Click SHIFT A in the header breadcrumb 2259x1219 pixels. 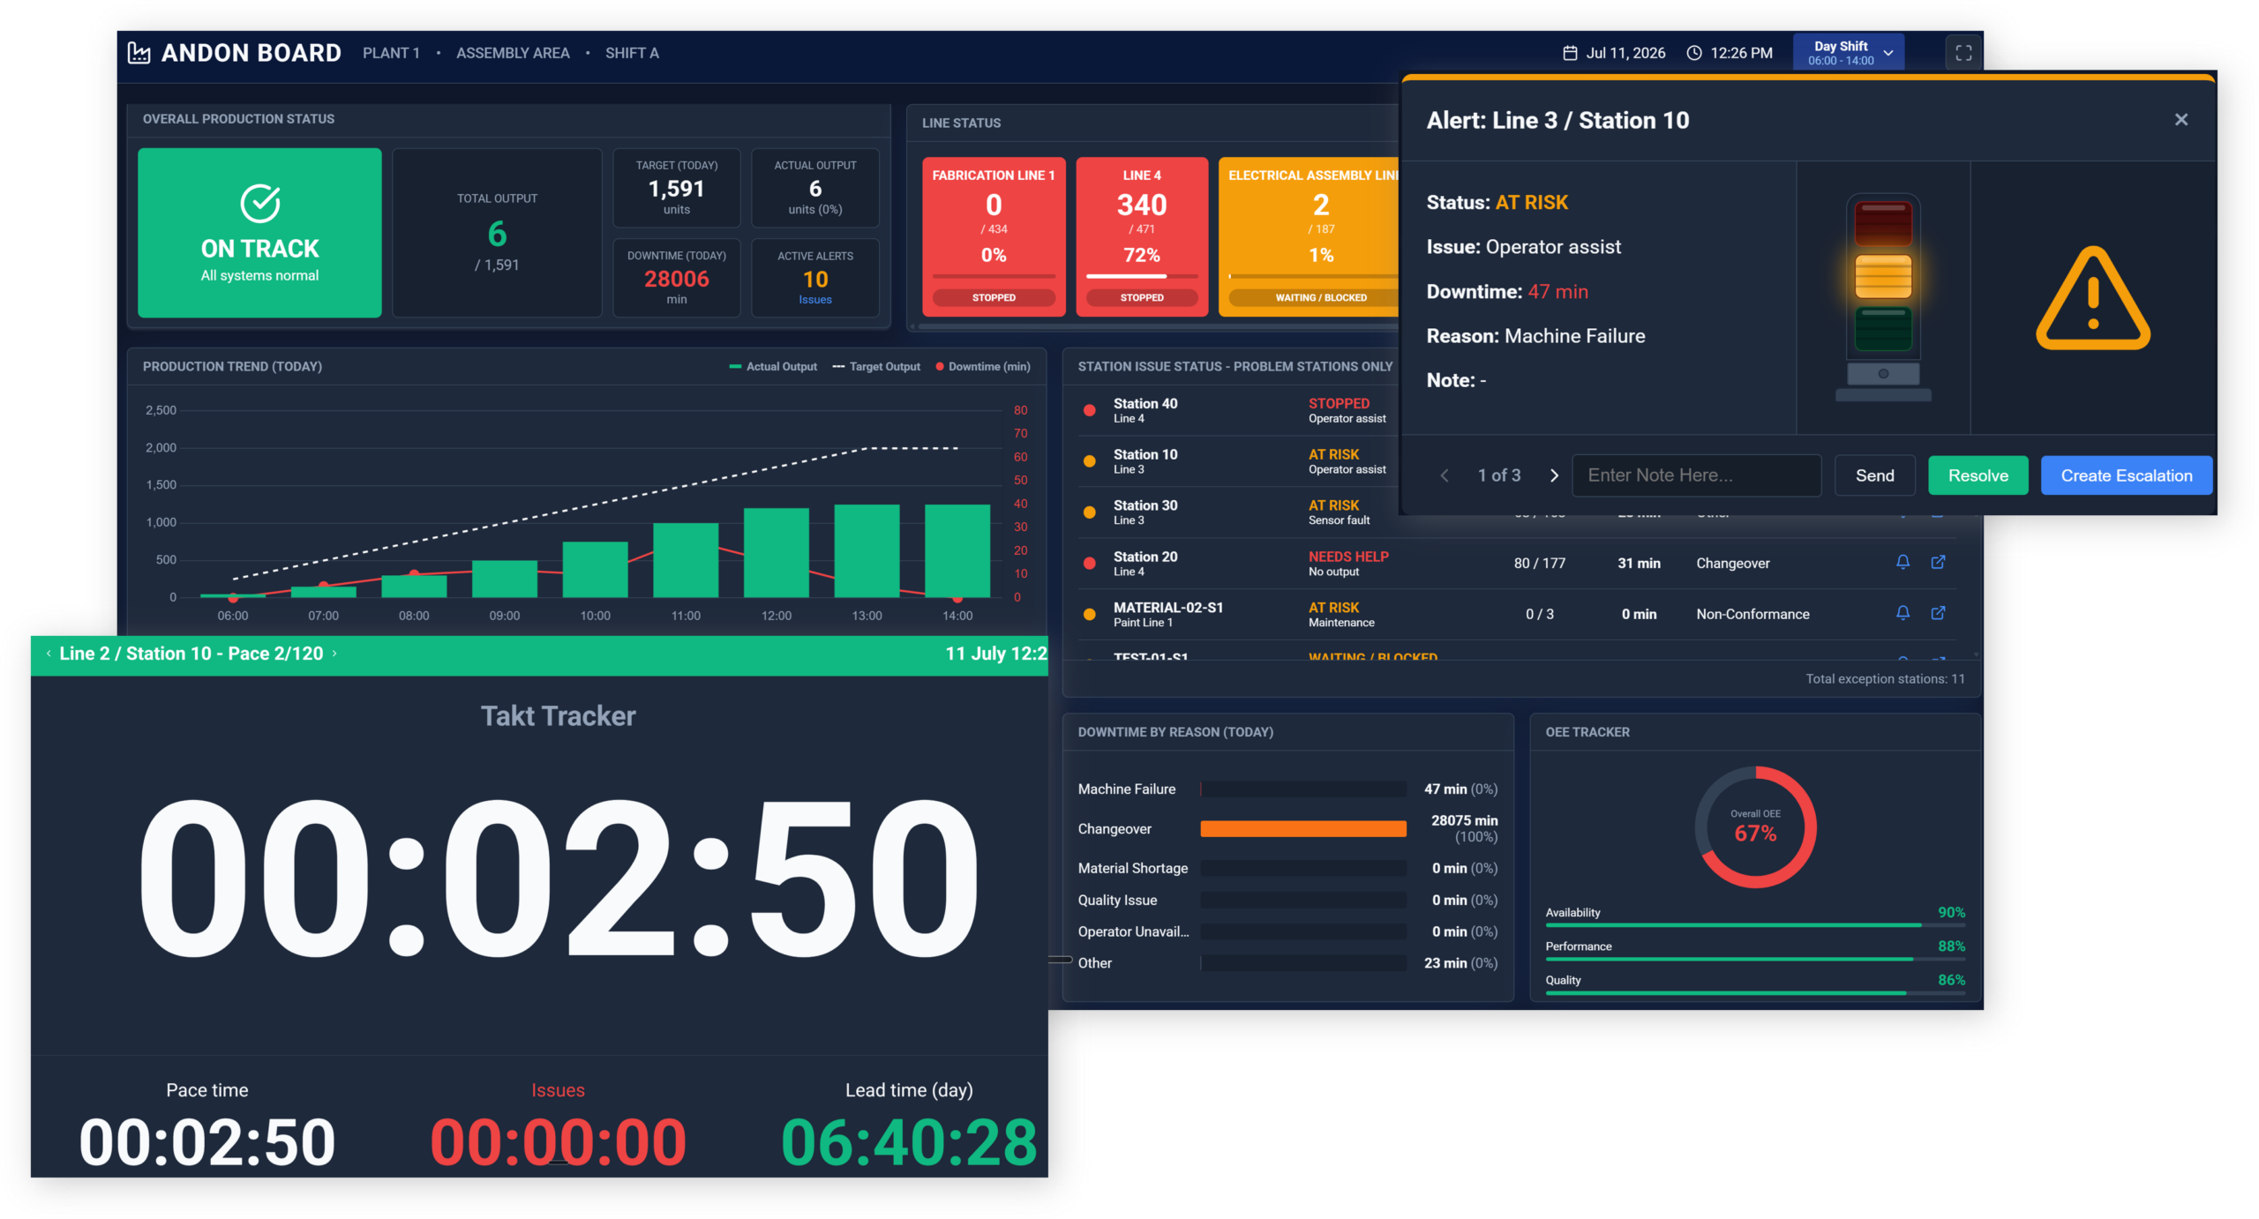click(x=632, y=53)
